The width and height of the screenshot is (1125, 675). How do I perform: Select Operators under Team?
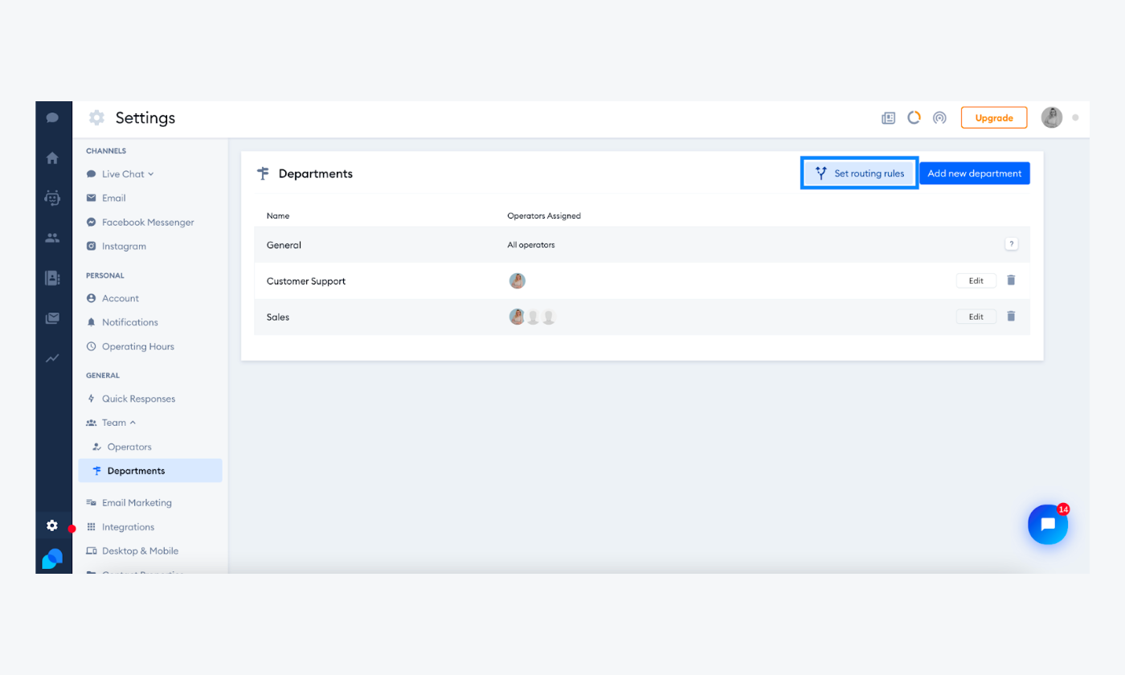pos(122,447)
